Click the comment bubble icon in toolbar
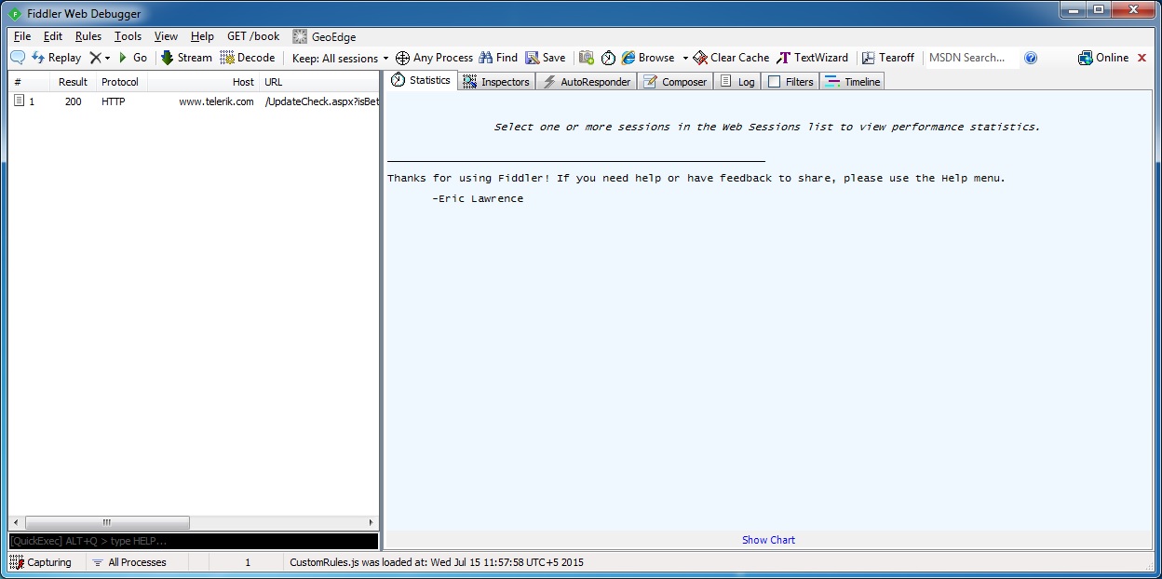Viewport: 1162px width, 579px height. (18, 58)
